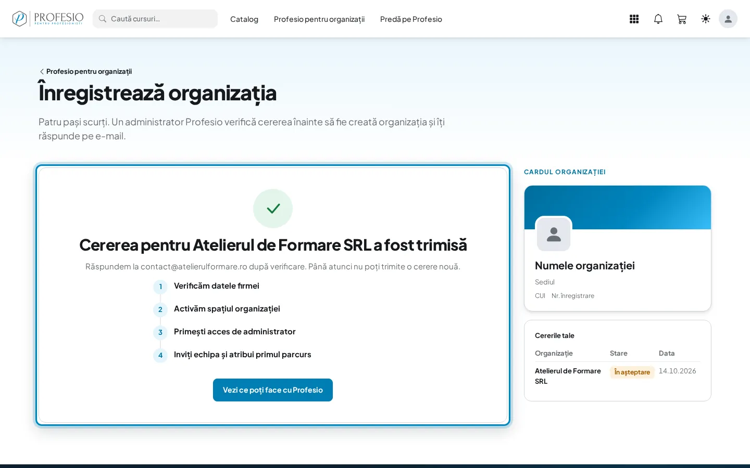The height and width of the screenshot is (468, 750).
Task: Click the Sediul placeholder text
Action: [x=545, y=282]
